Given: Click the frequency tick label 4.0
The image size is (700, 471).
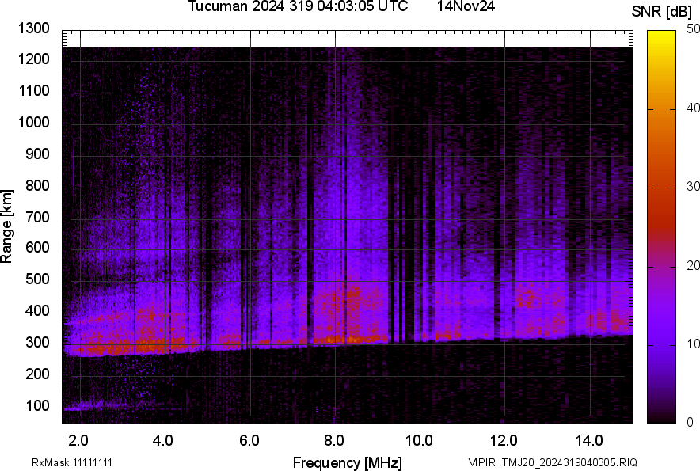Looking at the screenshot, I should coord(163,441).
